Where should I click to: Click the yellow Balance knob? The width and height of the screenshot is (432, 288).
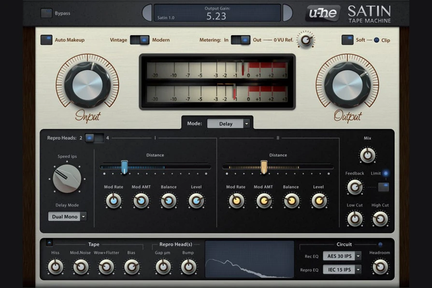(x=291, y=201)
